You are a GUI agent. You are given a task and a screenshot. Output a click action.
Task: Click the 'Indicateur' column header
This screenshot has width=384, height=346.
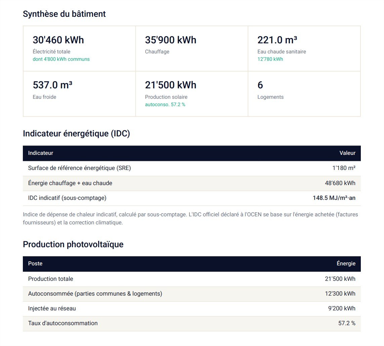click(x=41, y=153)
